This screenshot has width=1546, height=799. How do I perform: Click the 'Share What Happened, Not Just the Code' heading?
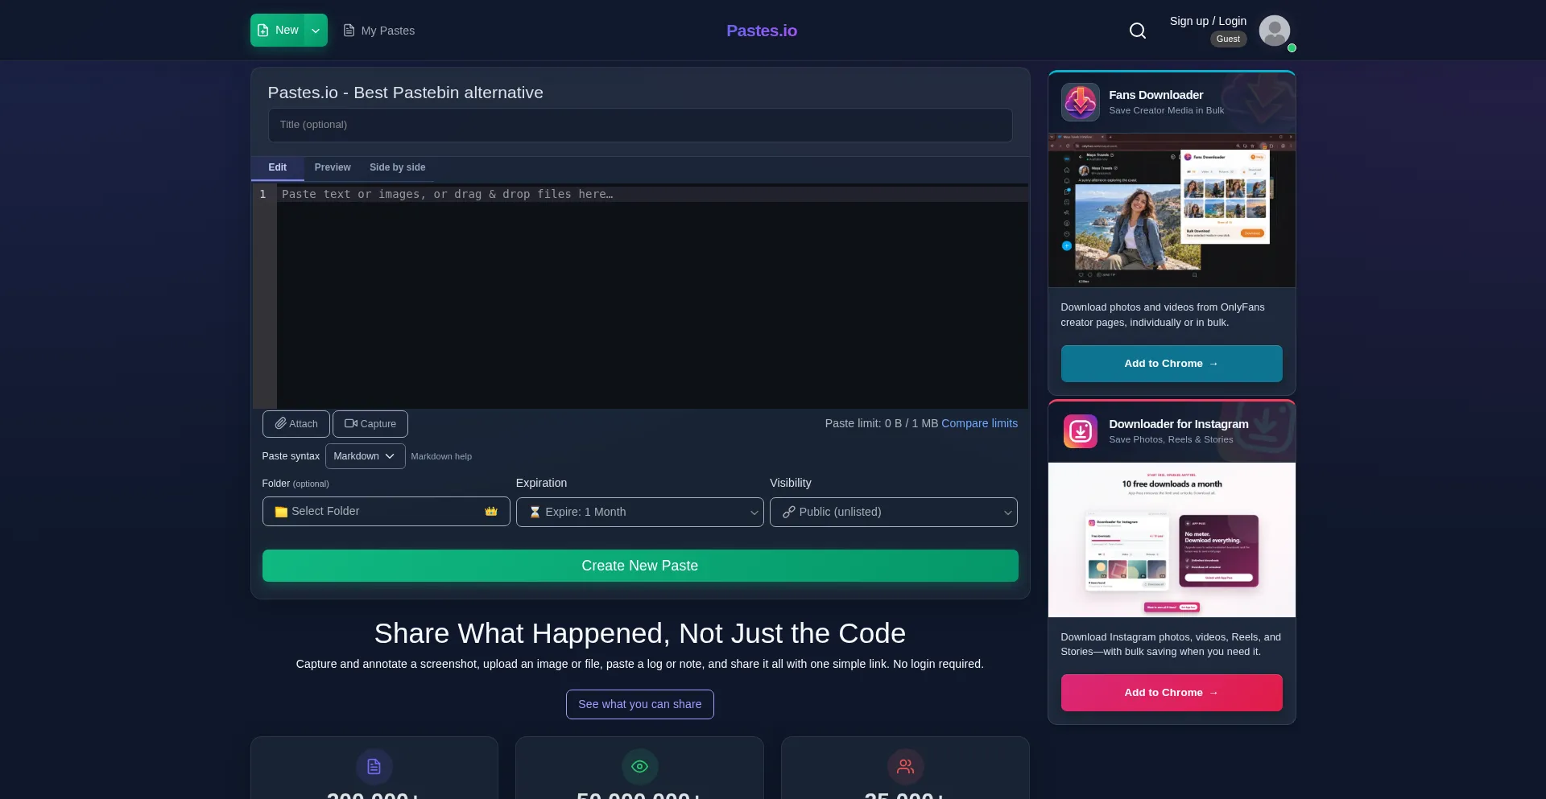[639, 633]
